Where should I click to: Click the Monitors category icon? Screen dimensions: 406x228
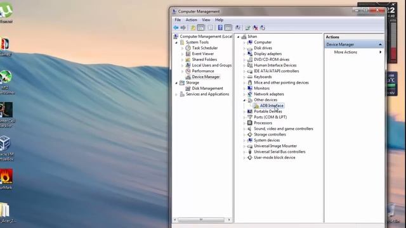click(x=249, y=89)
